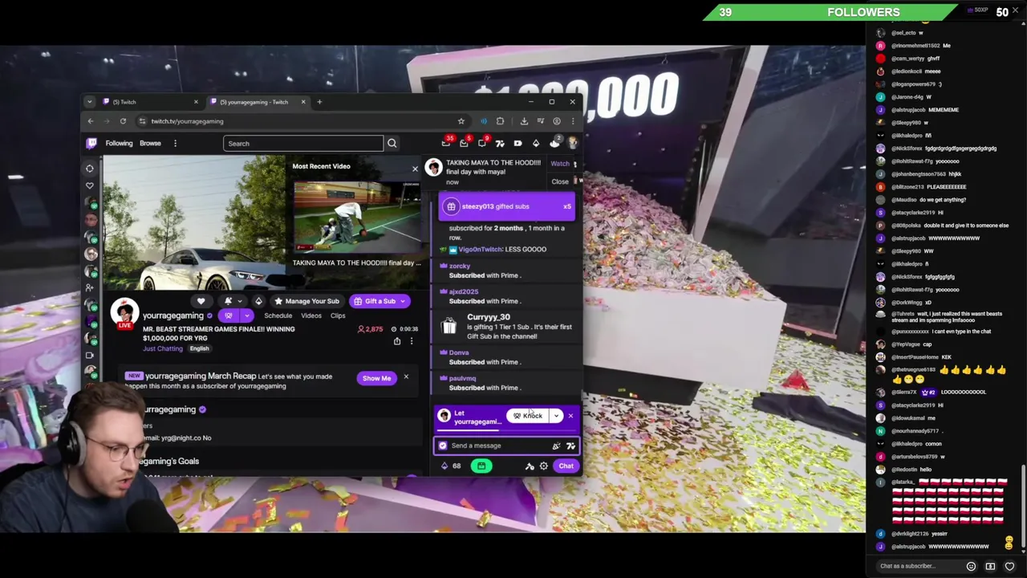Open the three-dot more menu near Browse
The width and height of the screenshot is (1027, 578).
coord(175,144)
